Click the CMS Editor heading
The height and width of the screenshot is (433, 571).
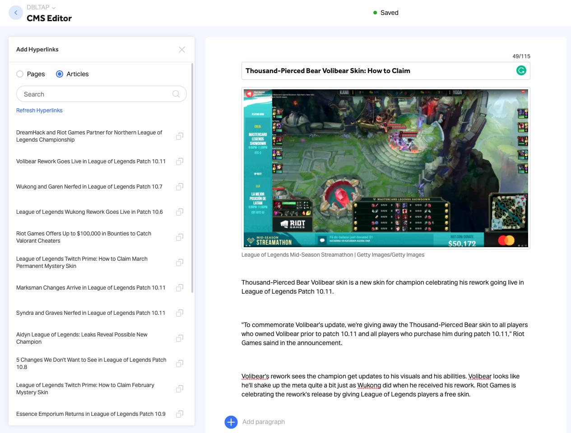49,18
